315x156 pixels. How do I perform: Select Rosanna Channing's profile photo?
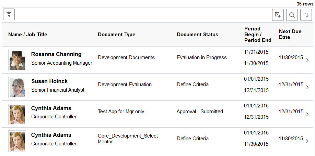click(17, 60)
